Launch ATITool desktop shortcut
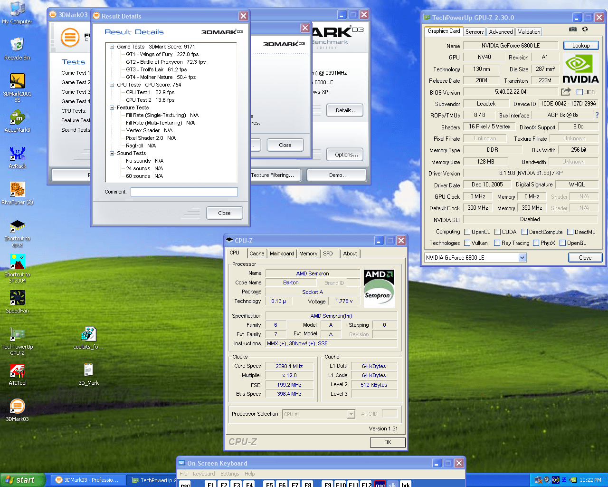The image size is (608, 487). coord(17,374)
